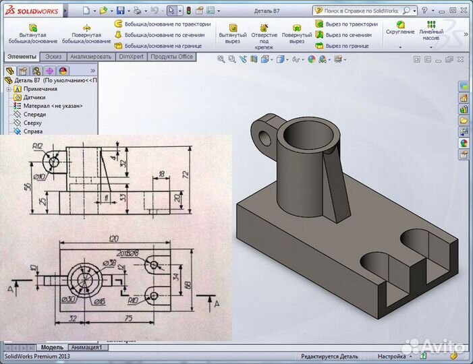Select the Справа plane
473x364 pixels.
pos(28,131)
